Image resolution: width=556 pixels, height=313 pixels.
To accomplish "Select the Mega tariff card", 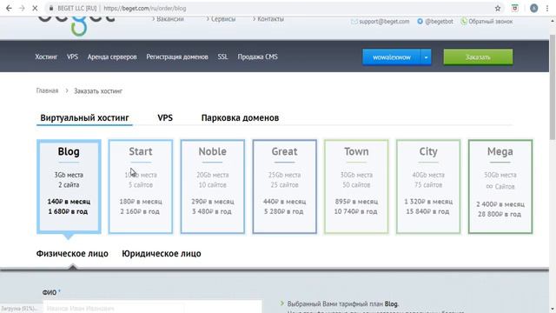I will [500, 187].
